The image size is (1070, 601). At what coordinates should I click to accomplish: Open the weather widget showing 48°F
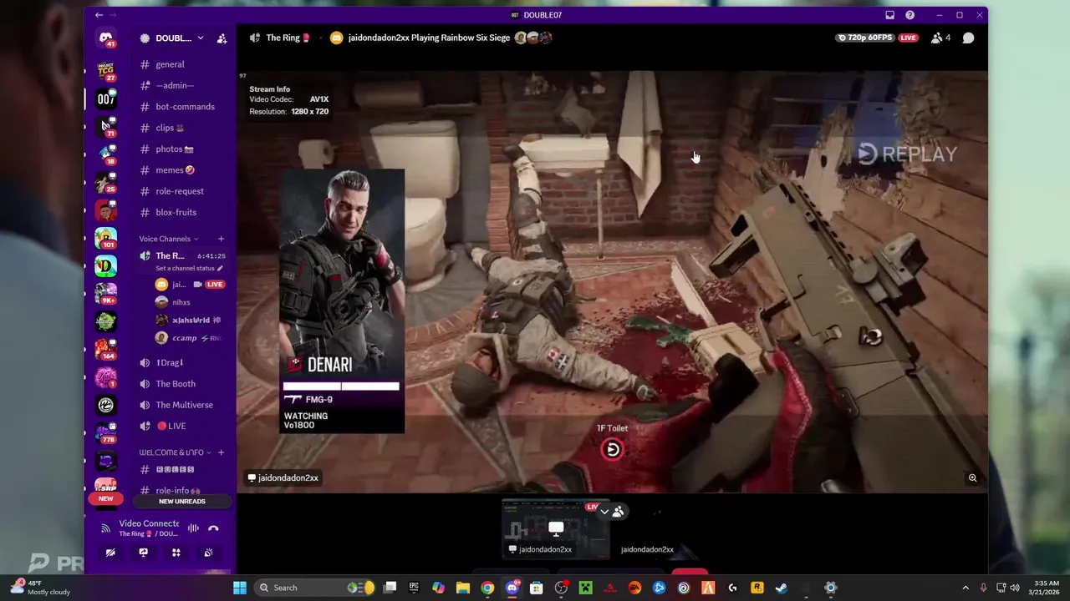coord(40,588)
